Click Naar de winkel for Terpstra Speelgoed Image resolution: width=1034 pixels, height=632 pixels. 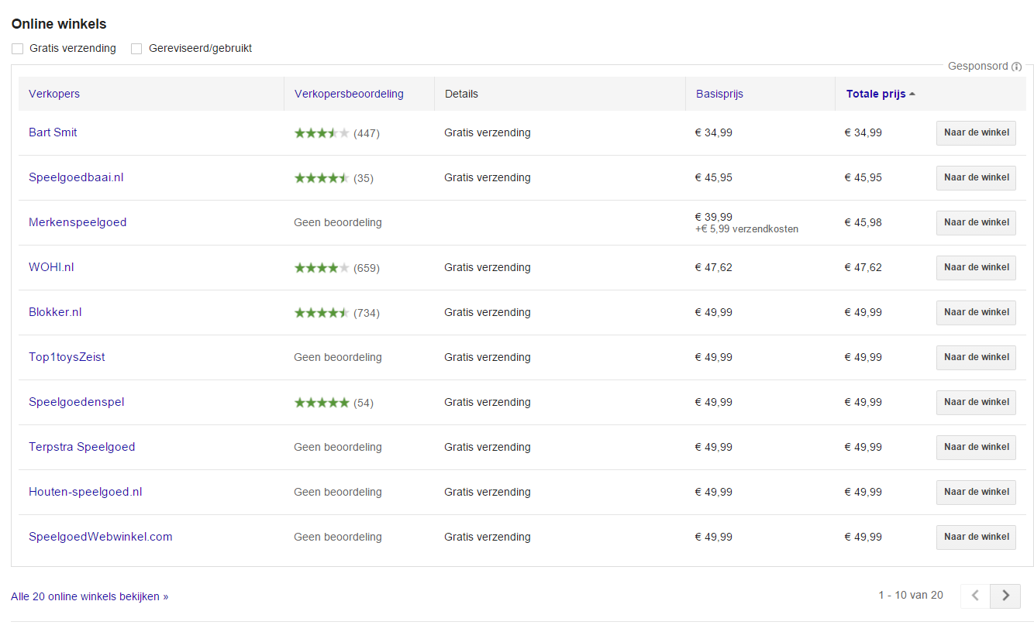976,447
